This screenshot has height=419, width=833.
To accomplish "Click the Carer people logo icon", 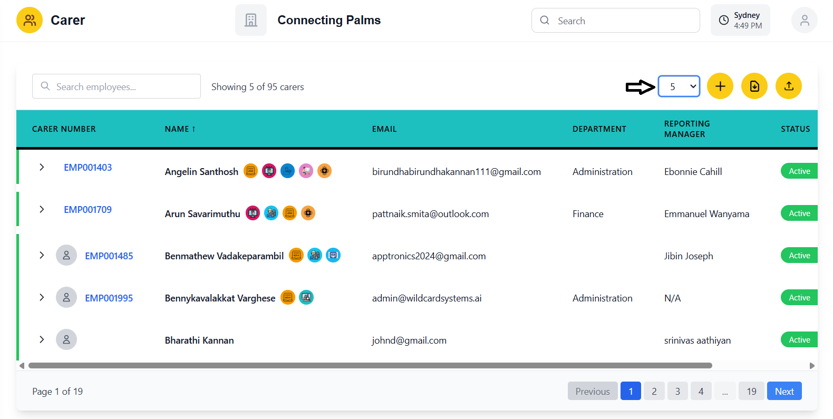I will [30, 21].
